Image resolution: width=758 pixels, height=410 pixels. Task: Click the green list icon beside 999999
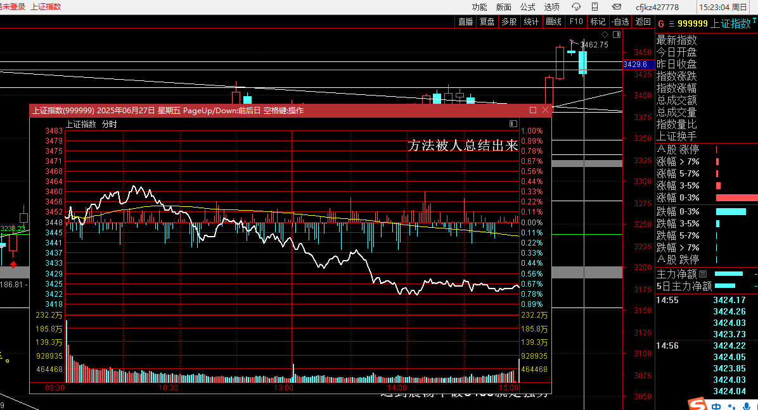671,23
